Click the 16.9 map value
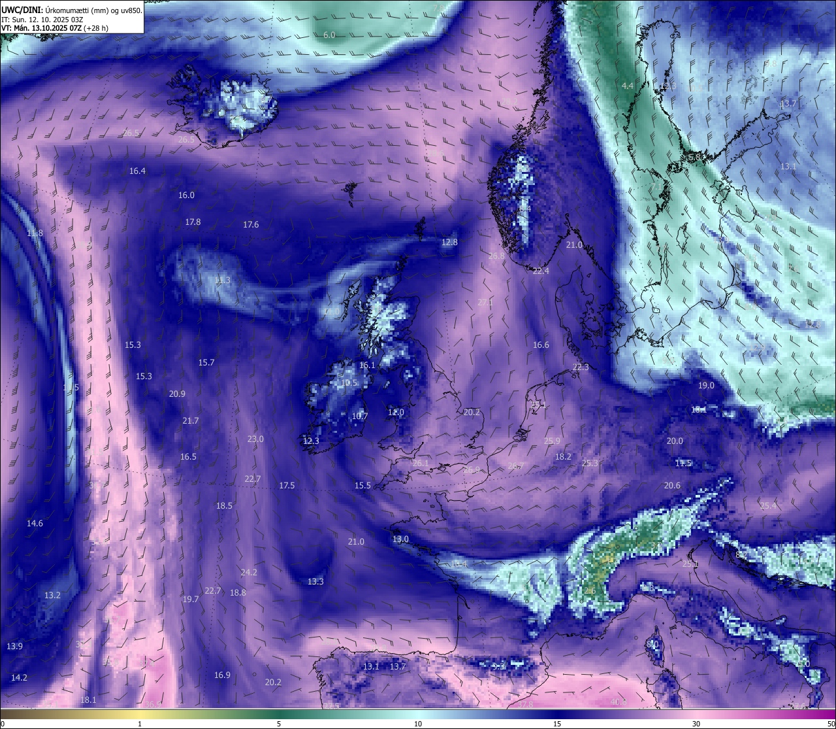Screen dimensions: 836x729 coord(222,675)
